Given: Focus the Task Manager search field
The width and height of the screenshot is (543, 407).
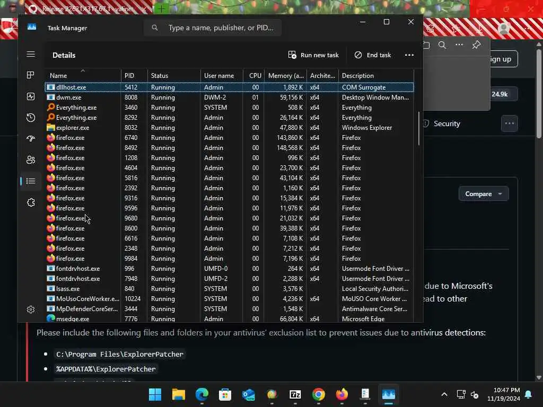Looking at the screenshot, I should (213, 28).
